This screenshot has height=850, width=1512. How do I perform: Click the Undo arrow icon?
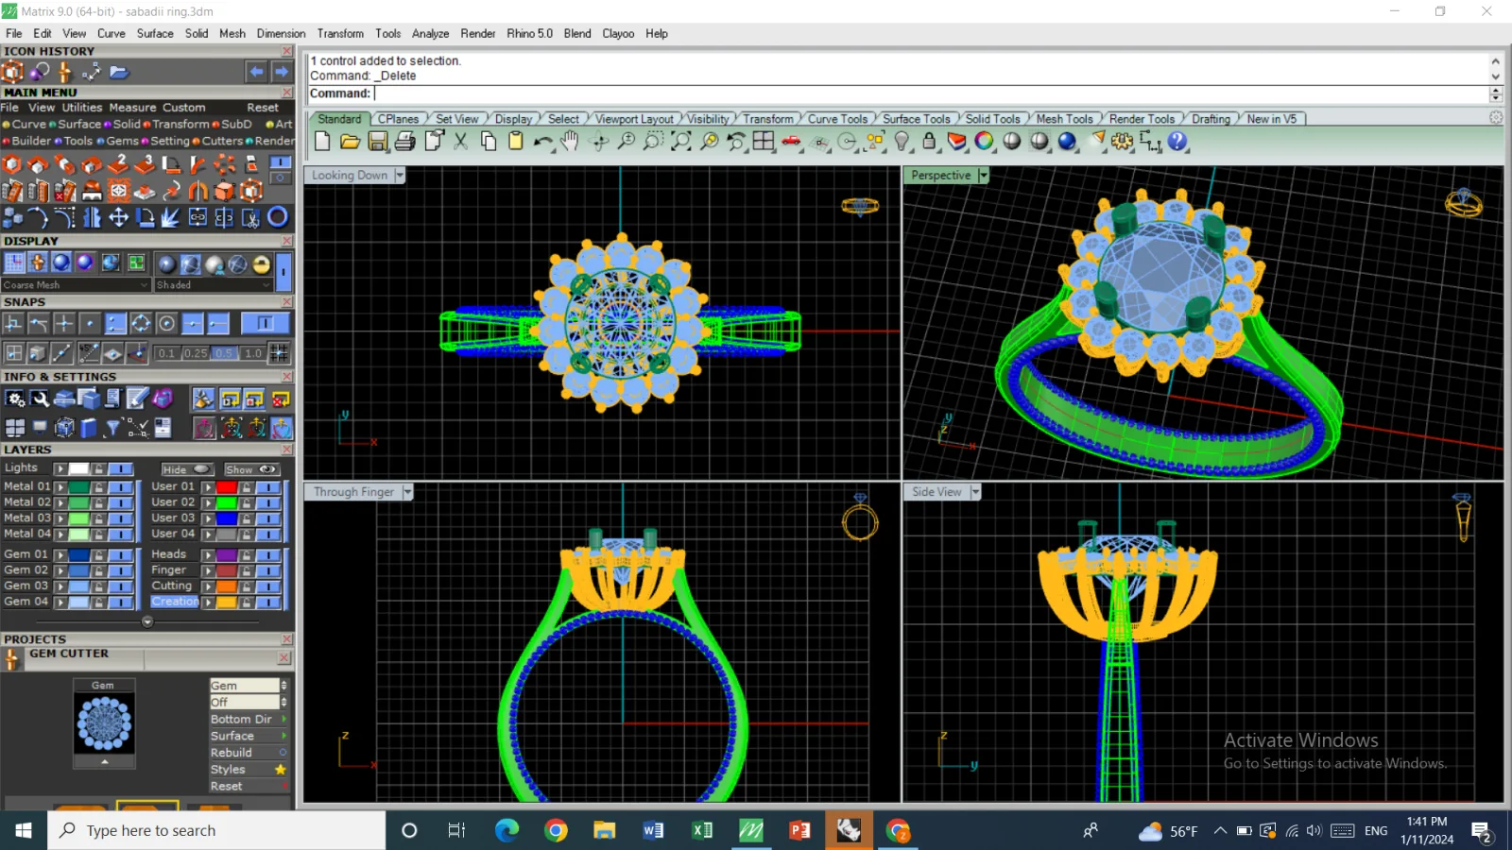(542, 142)
